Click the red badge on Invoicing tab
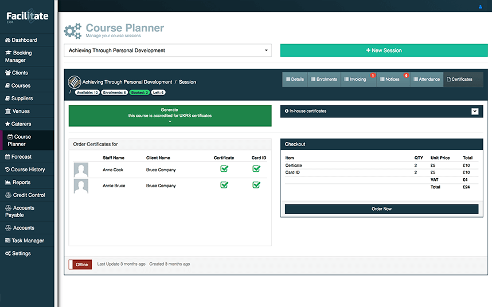This screenshot has width=492, height=307. click(x=372, y=75)
